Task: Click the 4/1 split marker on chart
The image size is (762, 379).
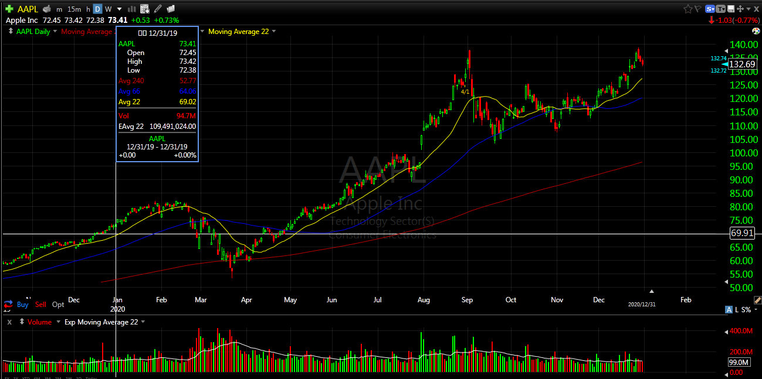Action: [x=465, y=92]
